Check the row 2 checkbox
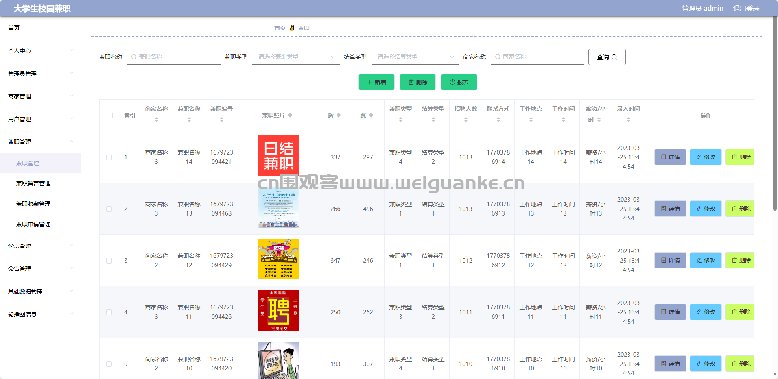The image size is (778, 379). tap(109, 209)
